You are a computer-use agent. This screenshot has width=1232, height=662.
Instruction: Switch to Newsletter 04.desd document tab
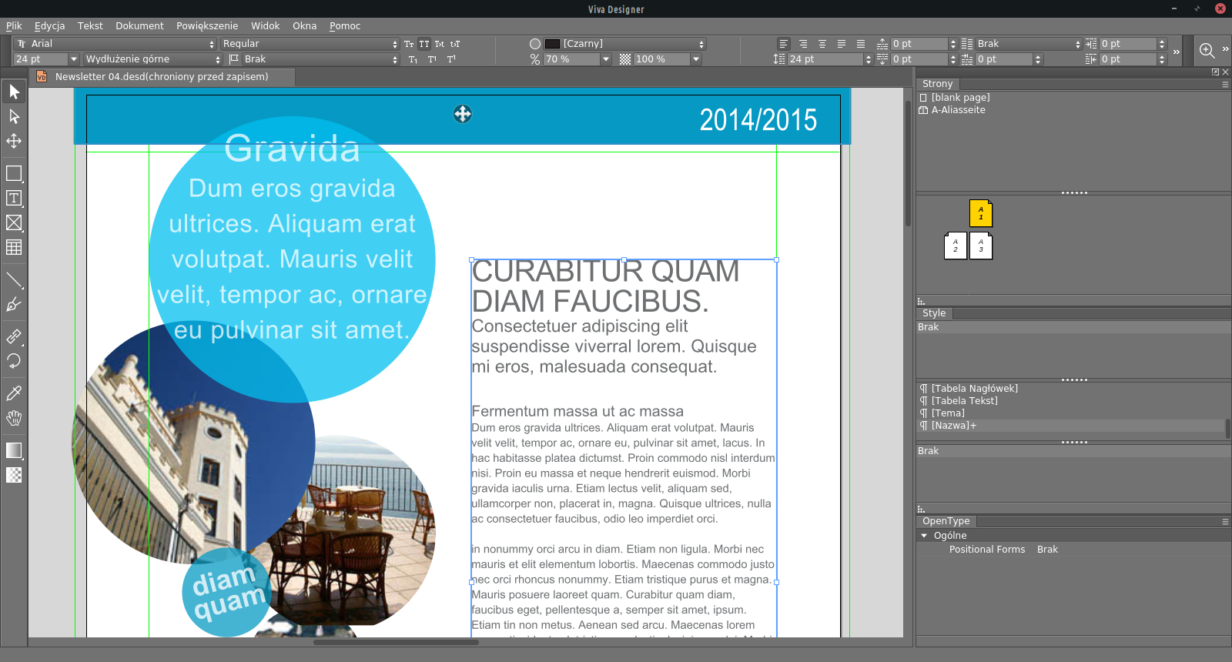click(162, 77)
